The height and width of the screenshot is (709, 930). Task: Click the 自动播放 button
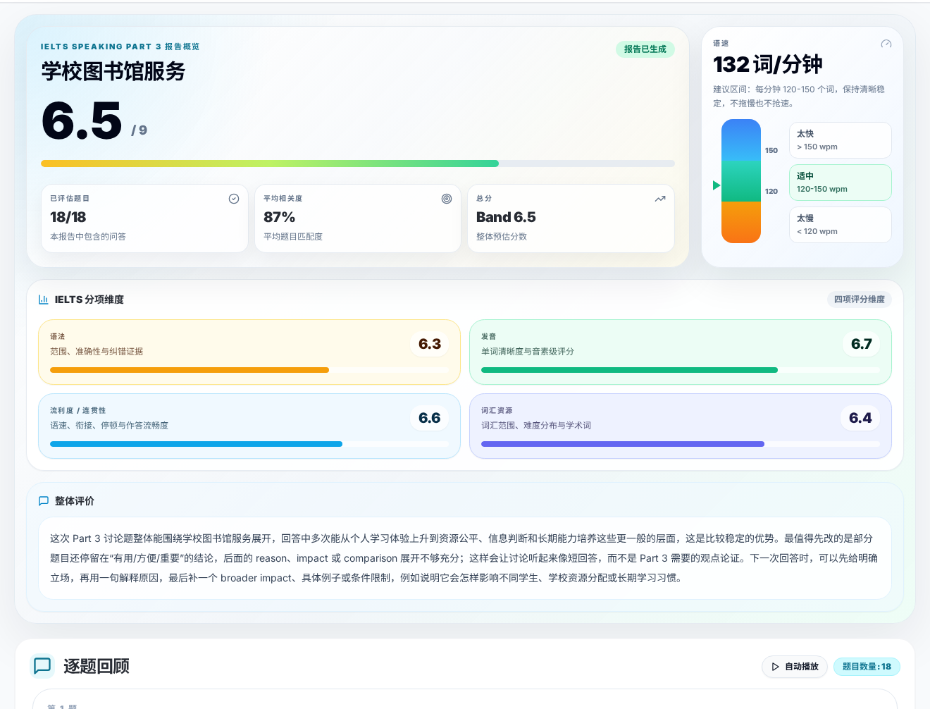point(795,667)
